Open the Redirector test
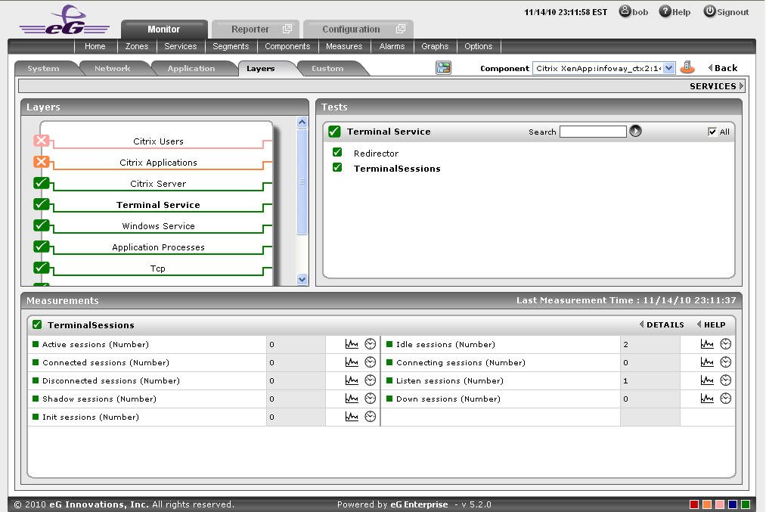Viewport: 766px width, 512px height. (376, 154)
